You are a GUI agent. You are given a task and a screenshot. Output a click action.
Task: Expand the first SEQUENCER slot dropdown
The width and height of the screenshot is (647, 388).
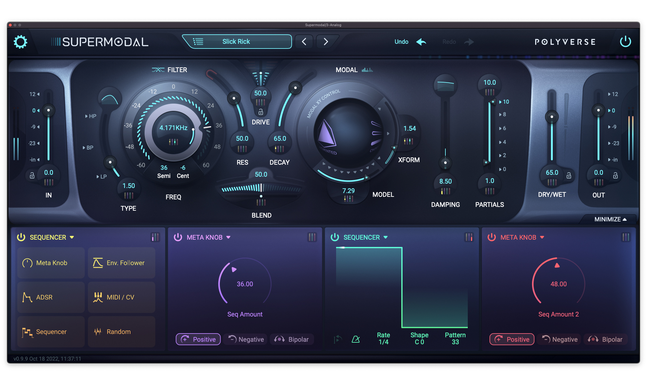pyautogui.click(x=72, y=237)
